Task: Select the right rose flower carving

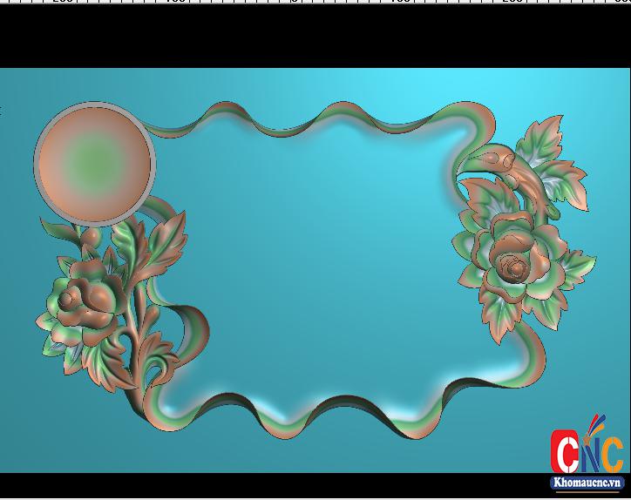Action: [x=512, y=255]
